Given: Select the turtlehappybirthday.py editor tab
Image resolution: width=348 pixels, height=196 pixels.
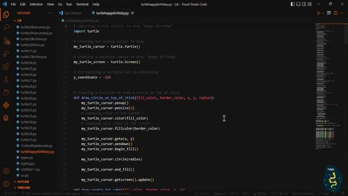Looking at the screenshot, I should [x=113, y=13].
